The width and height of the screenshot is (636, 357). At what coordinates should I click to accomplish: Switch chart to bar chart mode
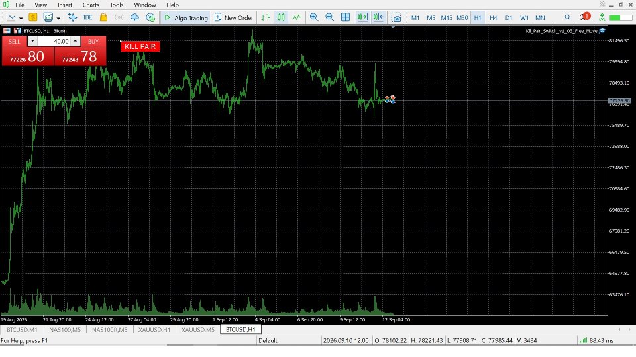(x=266, y=17)
